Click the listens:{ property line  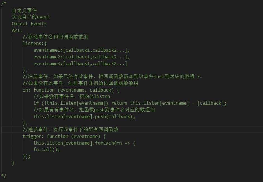point(35,44)
